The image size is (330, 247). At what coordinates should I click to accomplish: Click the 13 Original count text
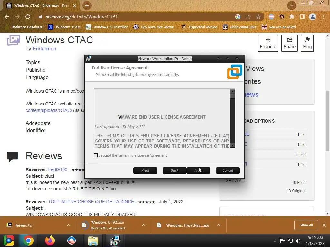[296, 191]
